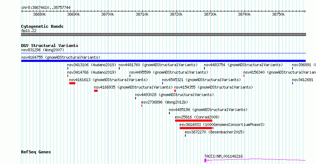Click the nsv4481760 gnomAD label
This screenshot has height=164, width=316.
158,65
